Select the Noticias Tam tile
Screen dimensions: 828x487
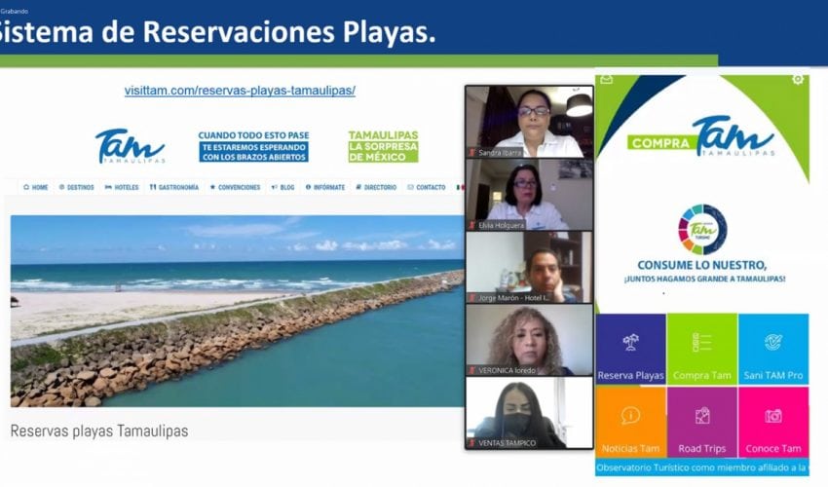[x=630, y=422]
